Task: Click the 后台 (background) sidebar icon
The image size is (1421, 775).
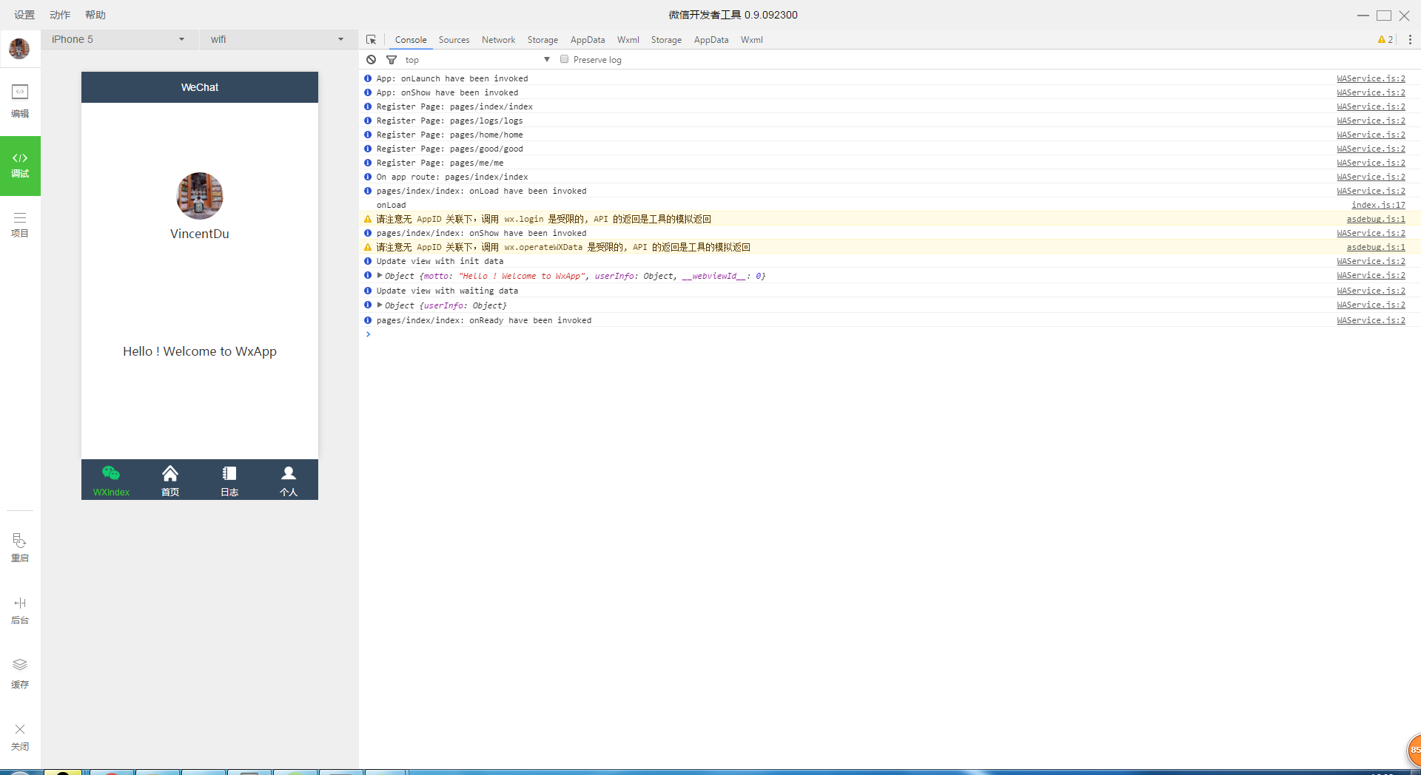Action: [x=20, y=611]
